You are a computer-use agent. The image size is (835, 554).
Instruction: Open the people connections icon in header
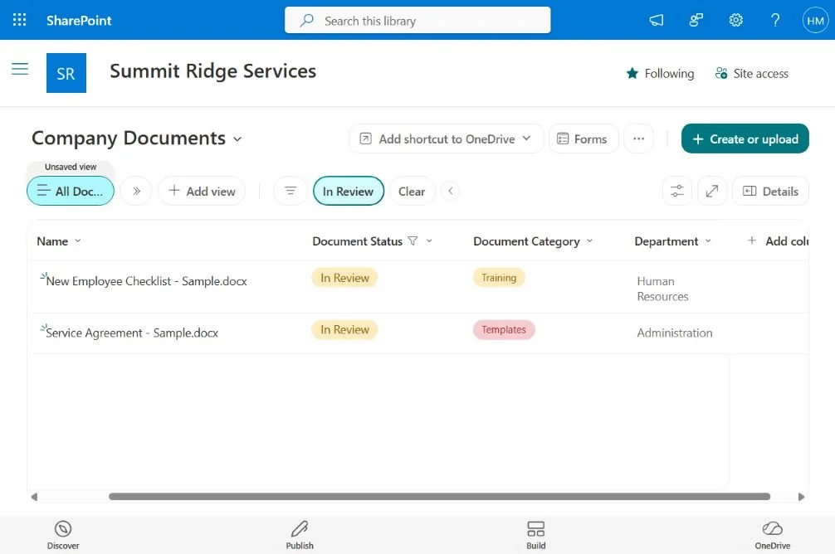click(x=696, y=20)
